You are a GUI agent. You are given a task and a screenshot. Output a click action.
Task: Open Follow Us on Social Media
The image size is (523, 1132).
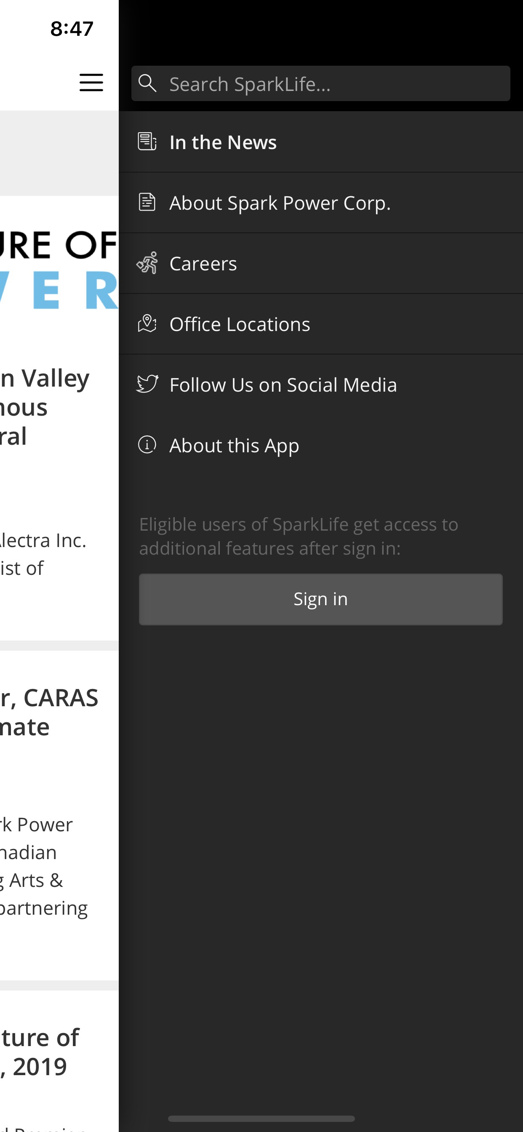pyautogui.click(x=283, y=385)
